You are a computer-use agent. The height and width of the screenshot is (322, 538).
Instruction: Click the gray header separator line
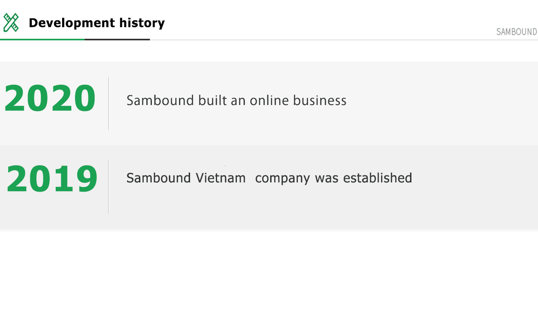(x=344, y=40)
